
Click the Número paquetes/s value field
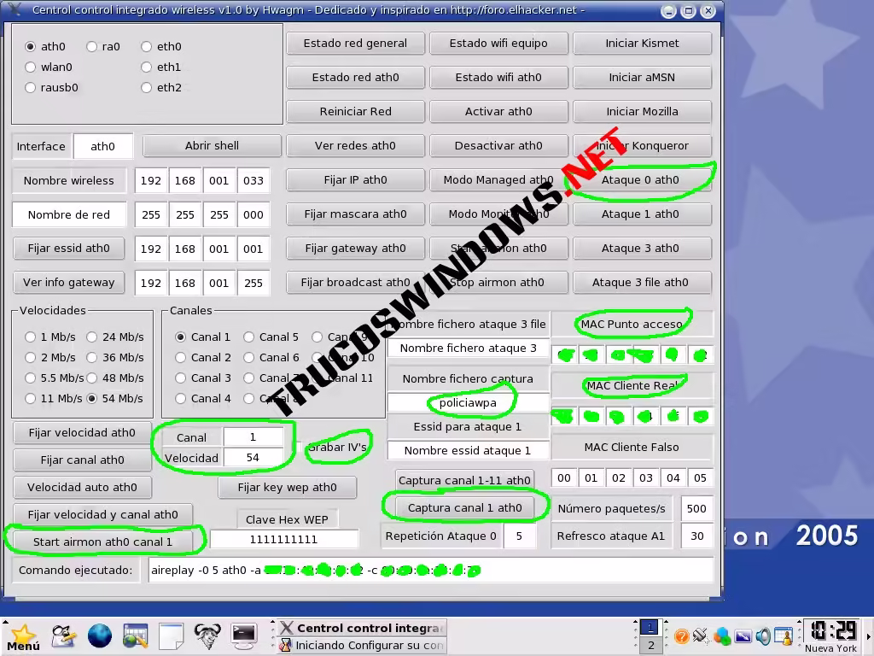pyautogui.click(x=696, y=508)
